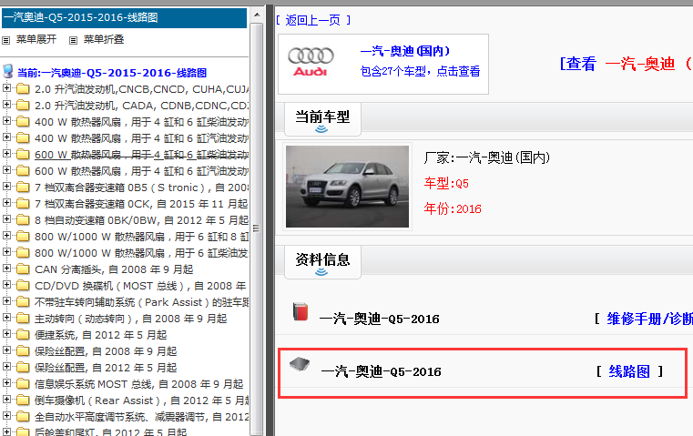Select 7 档双离合器变速箱 0B5 ( S tronic ) item
Screen dimensions: 693x436
(141, 188)
